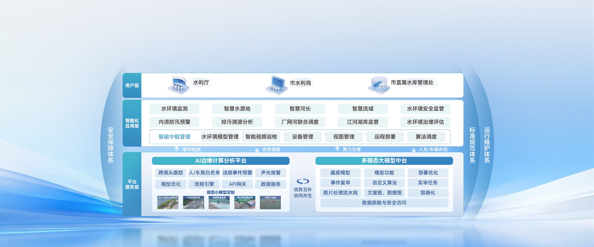Click the 多模态大模型中台 header

(x=384, y=161)
